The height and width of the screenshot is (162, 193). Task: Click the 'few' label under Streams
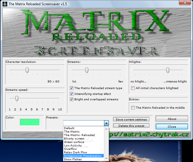click(121, 81)
